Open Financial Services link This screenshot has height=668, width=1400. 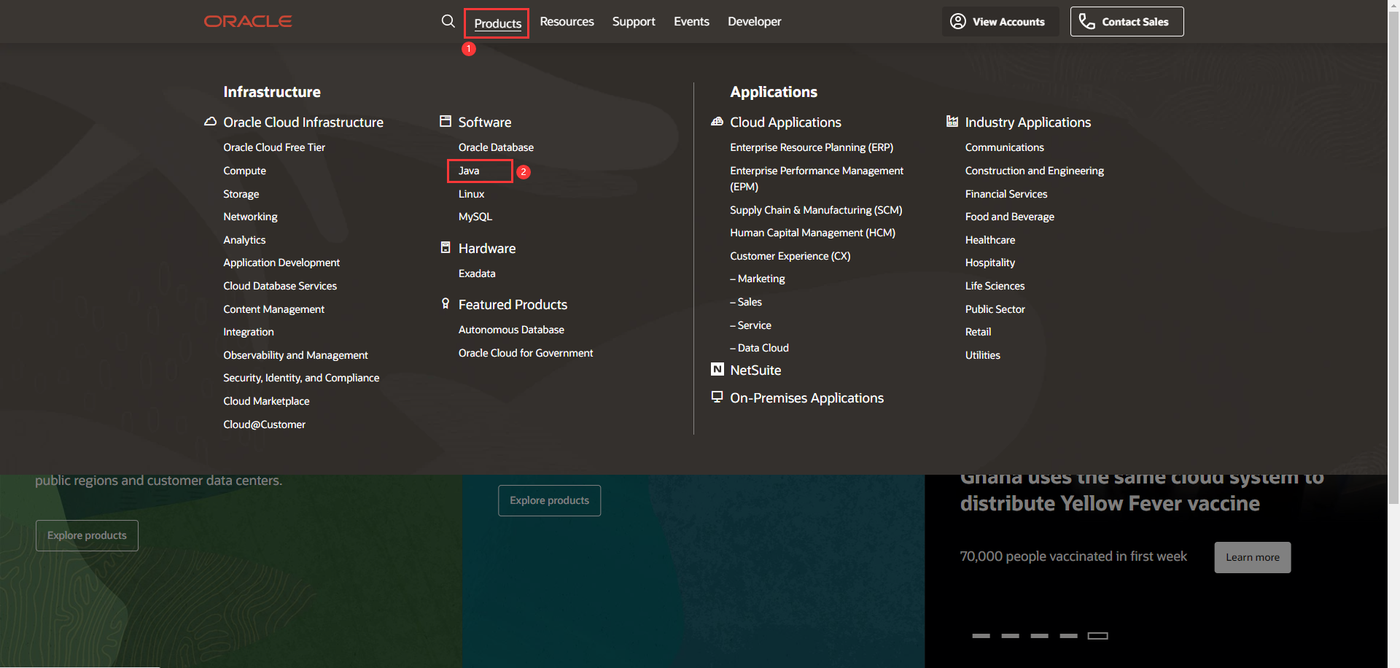[1006, 194]
